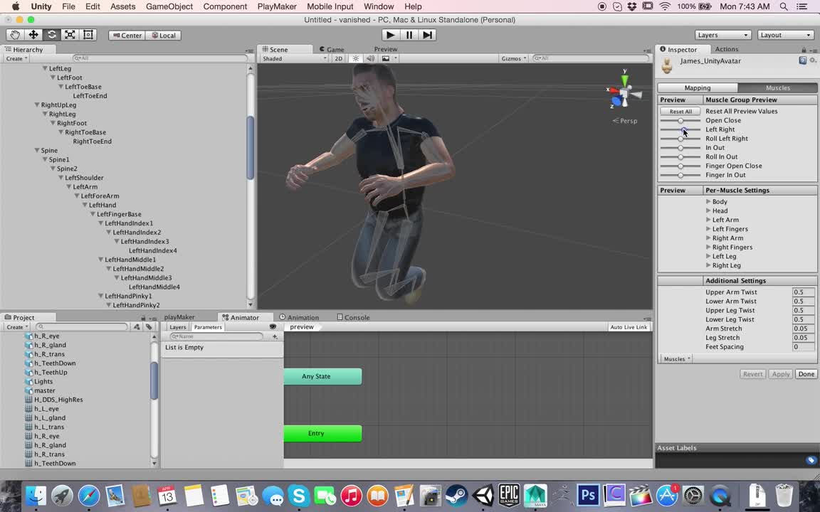
Task: Launch Photoshop from the dock
Action: click(x=588, y=495)
